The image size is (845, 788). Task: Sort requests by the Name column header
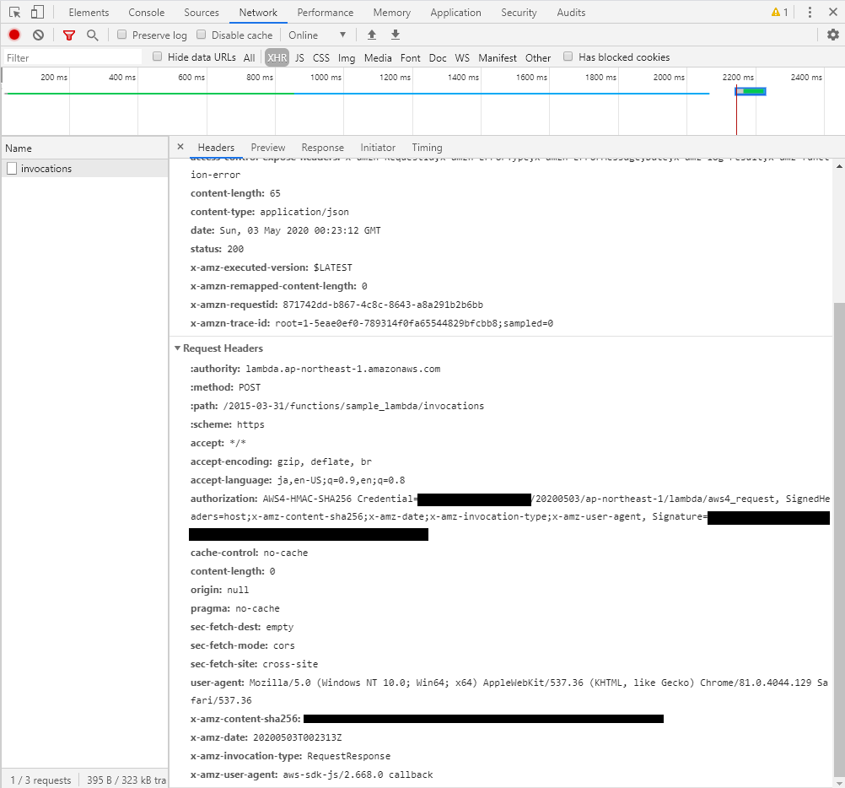coord(84,148)
